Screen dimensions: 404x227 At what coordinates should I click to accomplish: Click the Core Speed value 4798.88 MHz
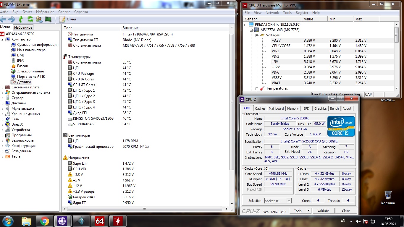(x=278, y=174)
